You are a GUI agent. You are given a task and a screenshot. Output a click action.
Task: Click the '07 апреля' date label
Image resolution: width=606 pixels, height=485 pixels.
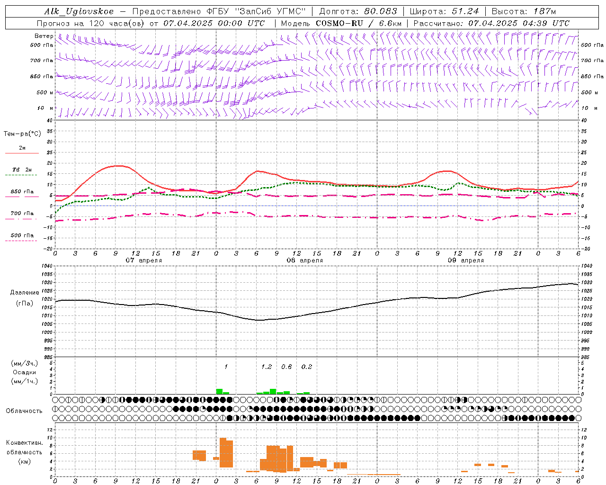click(143, 260)
